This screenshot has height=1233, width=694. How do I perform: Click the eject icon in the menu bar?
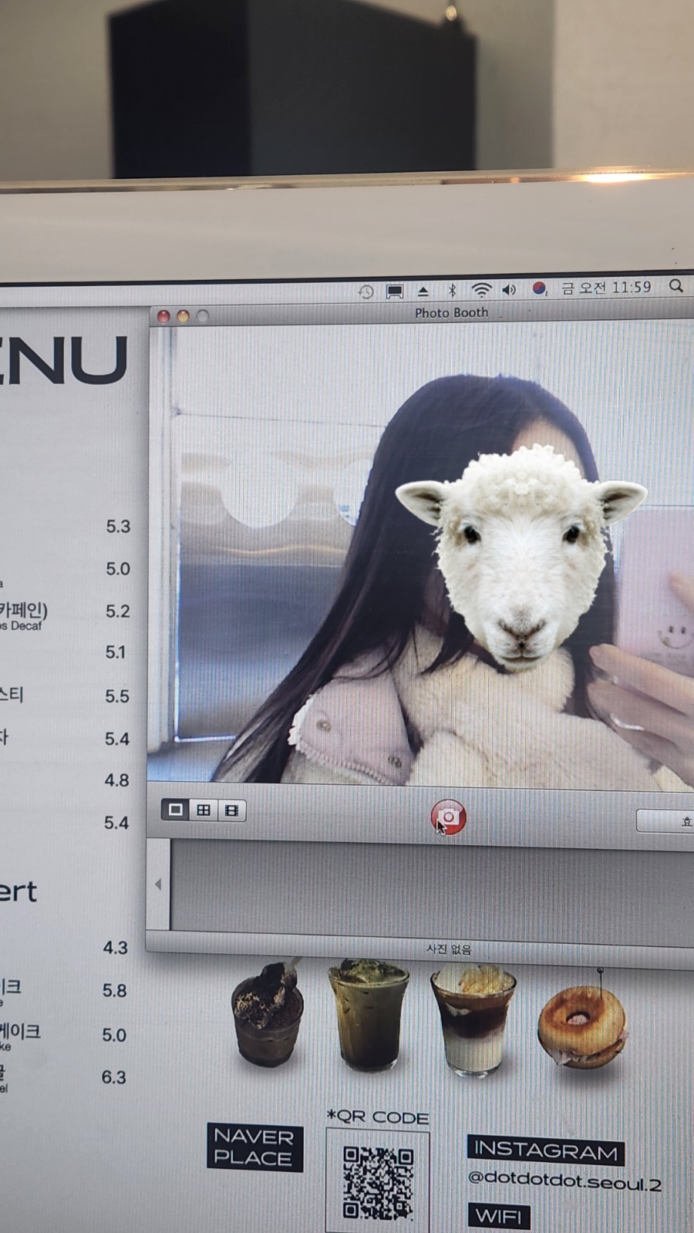(x=423, y=291)
